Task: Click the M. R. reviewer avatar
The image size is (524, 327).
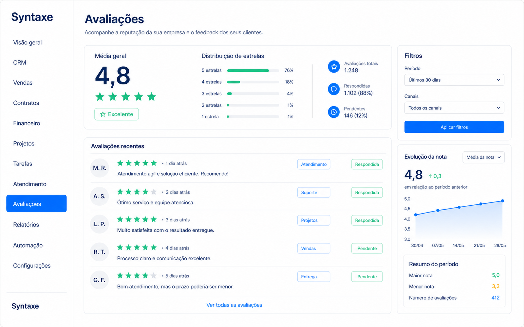Action: click(x=100, y=168)
